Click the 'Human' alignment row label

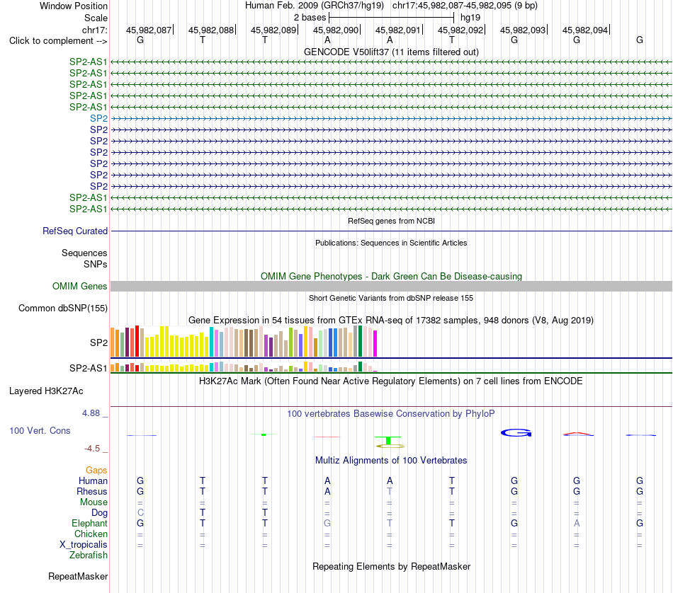click(93, 480)
